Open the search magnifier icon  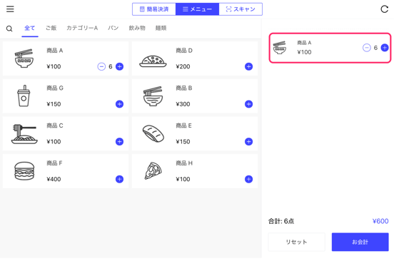9,29
